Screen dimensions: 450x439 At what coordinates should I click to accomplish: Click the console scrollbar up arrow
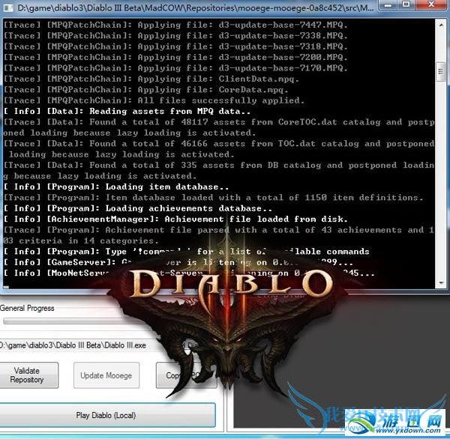point(440,25)
